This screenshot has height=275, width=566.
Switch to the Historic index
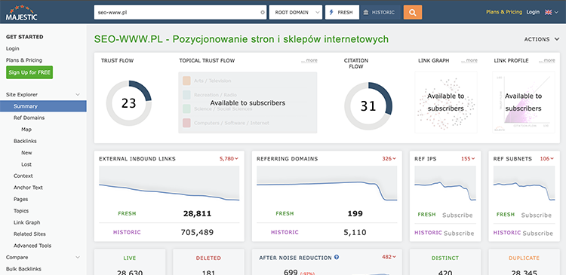[380, 12]
